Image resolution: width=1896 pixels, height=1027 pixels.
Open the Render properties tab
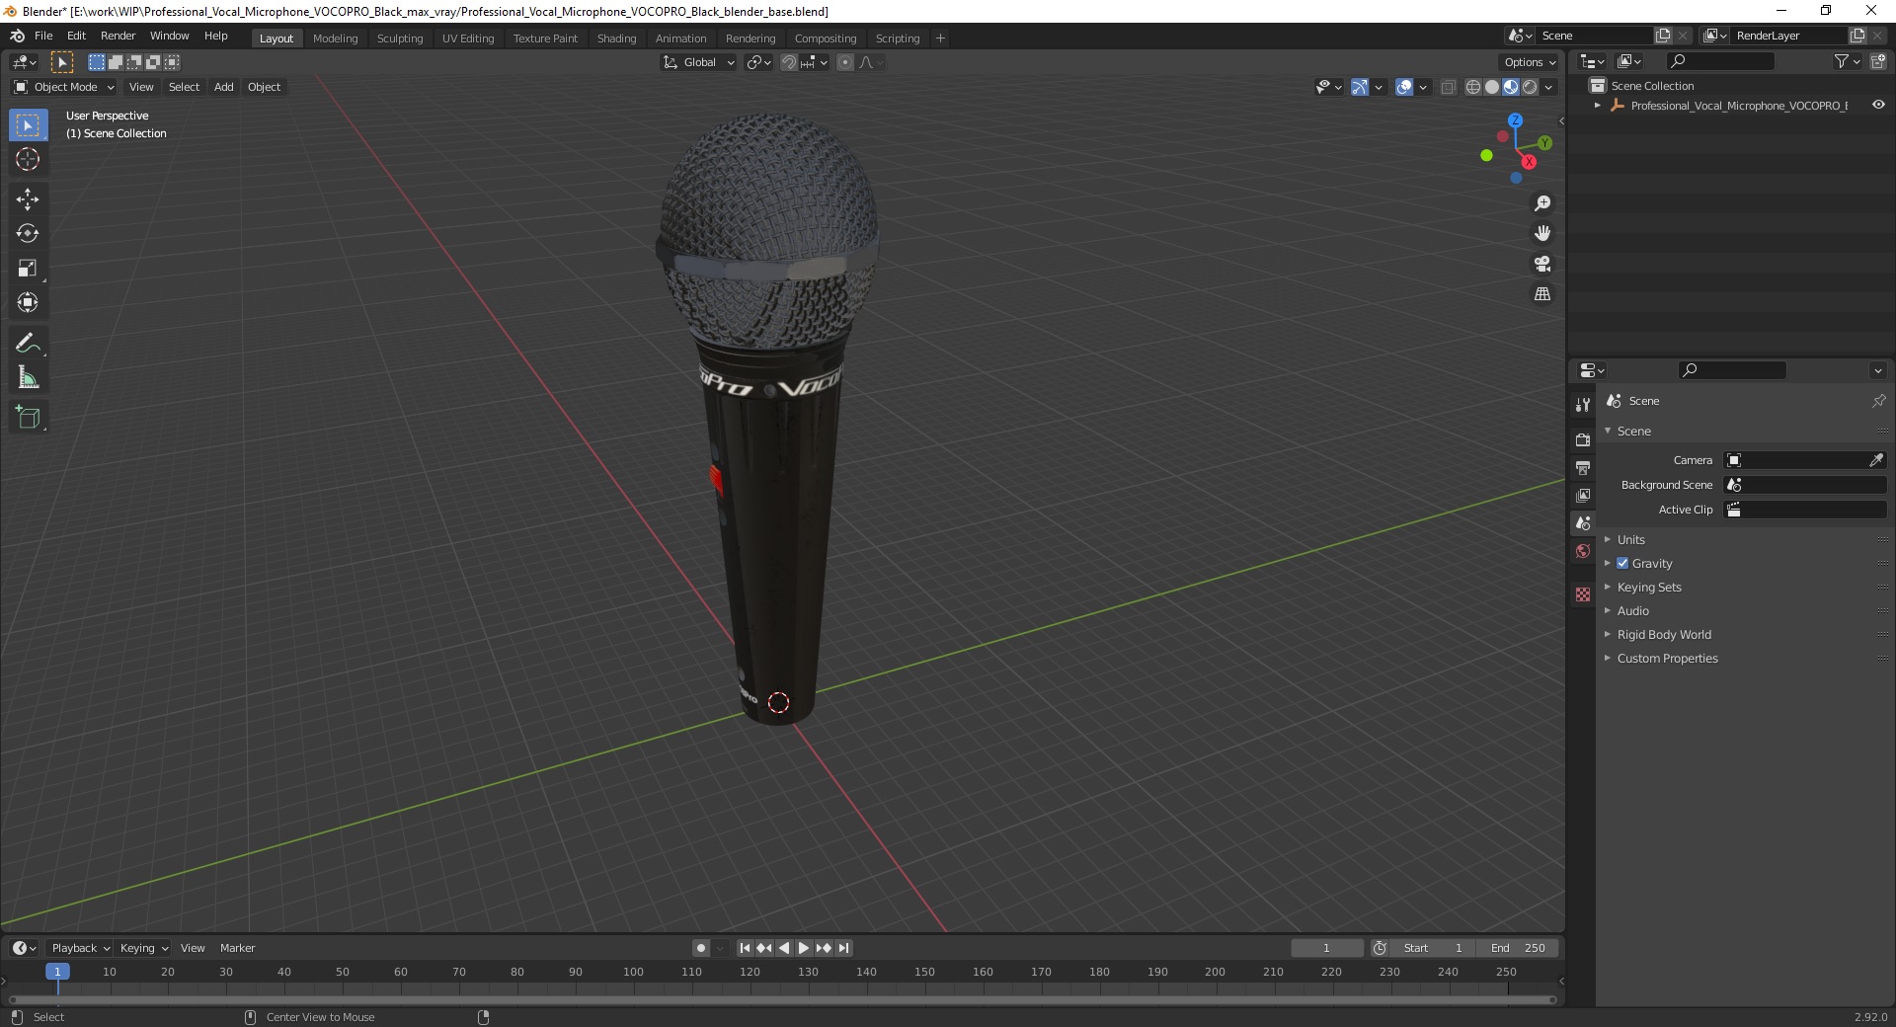click(x=1583, y=439)
